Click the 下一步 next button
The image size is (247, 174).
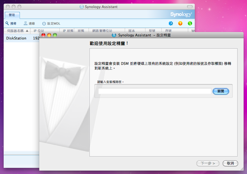pyautogui.click(x=208, y=163)
